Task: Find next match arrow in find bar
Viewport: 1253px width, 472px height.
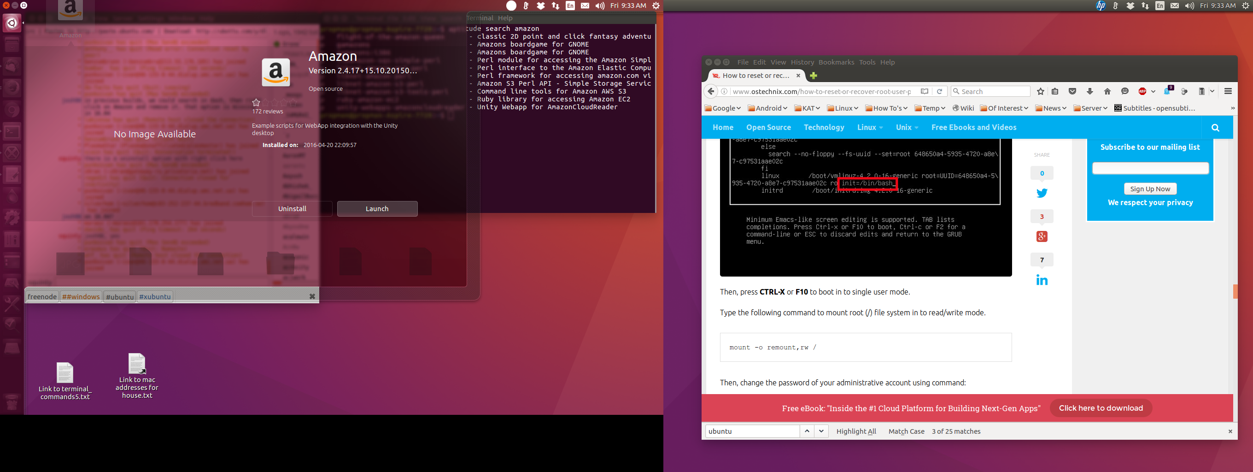Action: pyautogui.click(x=821, y=431)
